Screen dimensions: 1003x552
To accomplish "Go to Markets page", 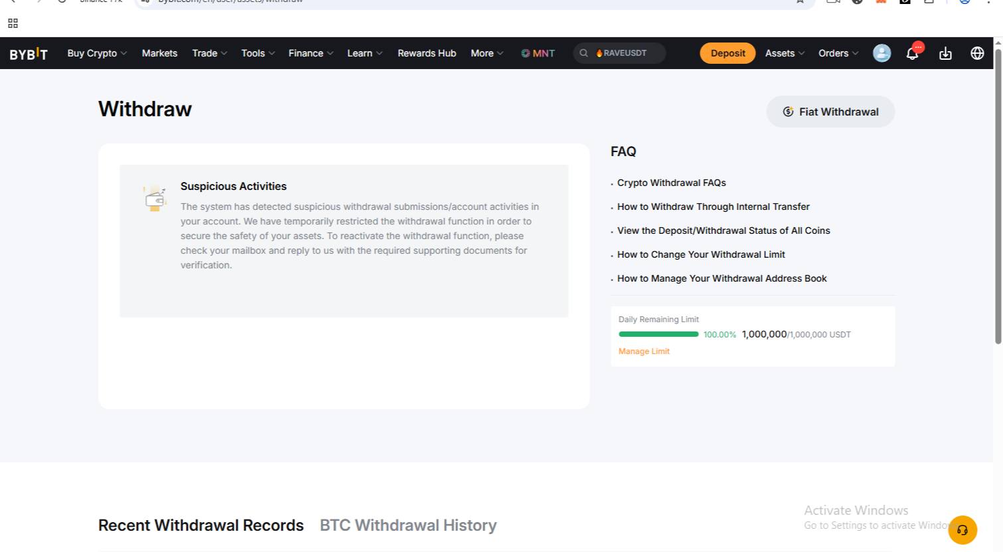I will click(x=159, y=53).
